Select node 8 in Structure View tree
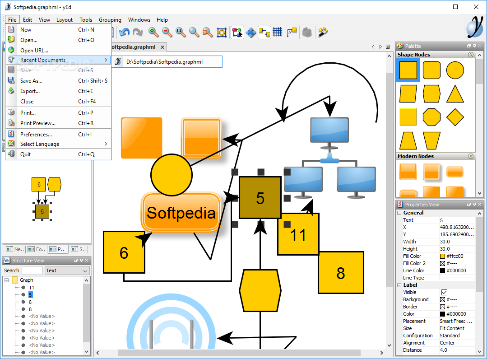 (30, 309)
